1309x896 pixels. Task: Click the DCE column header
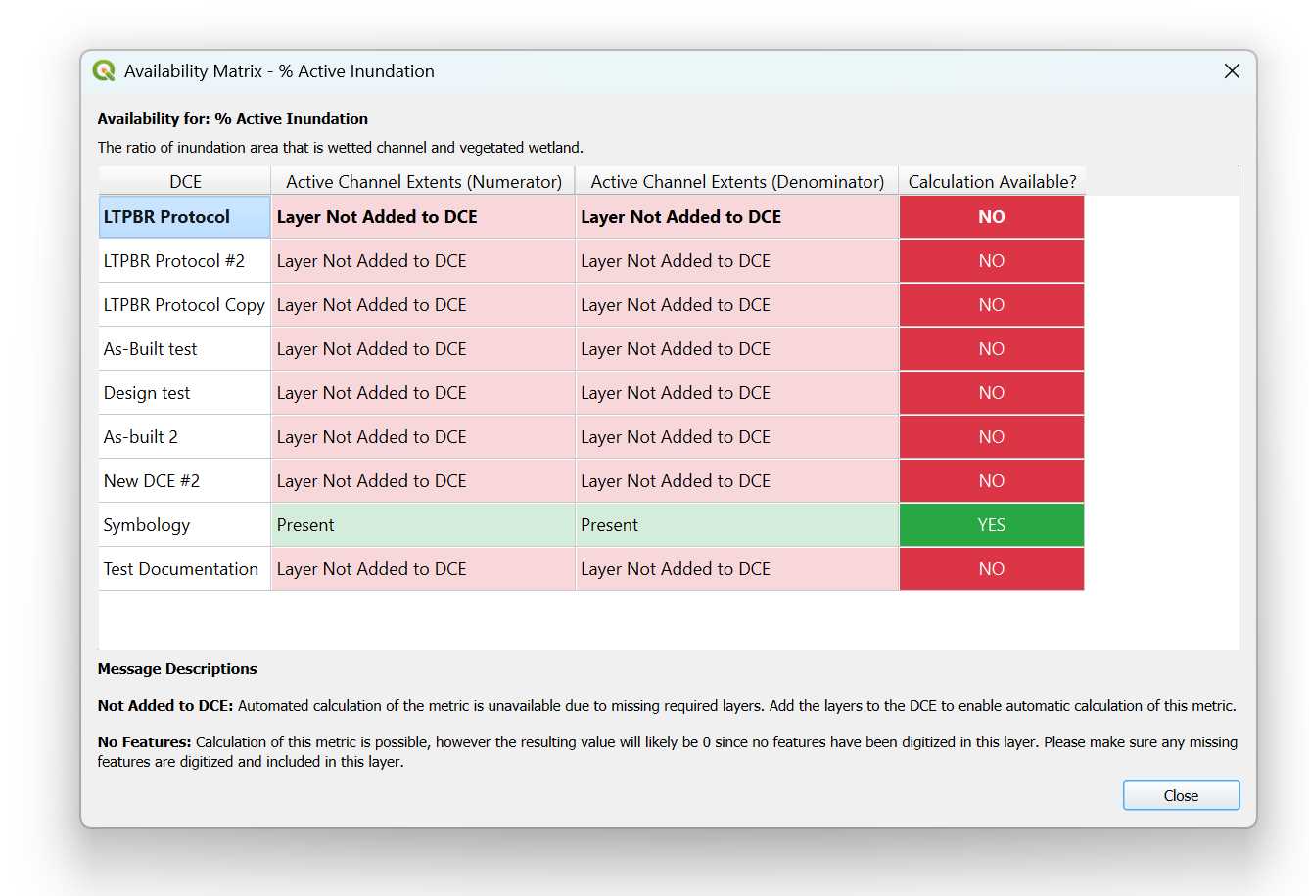click(185, 181)
